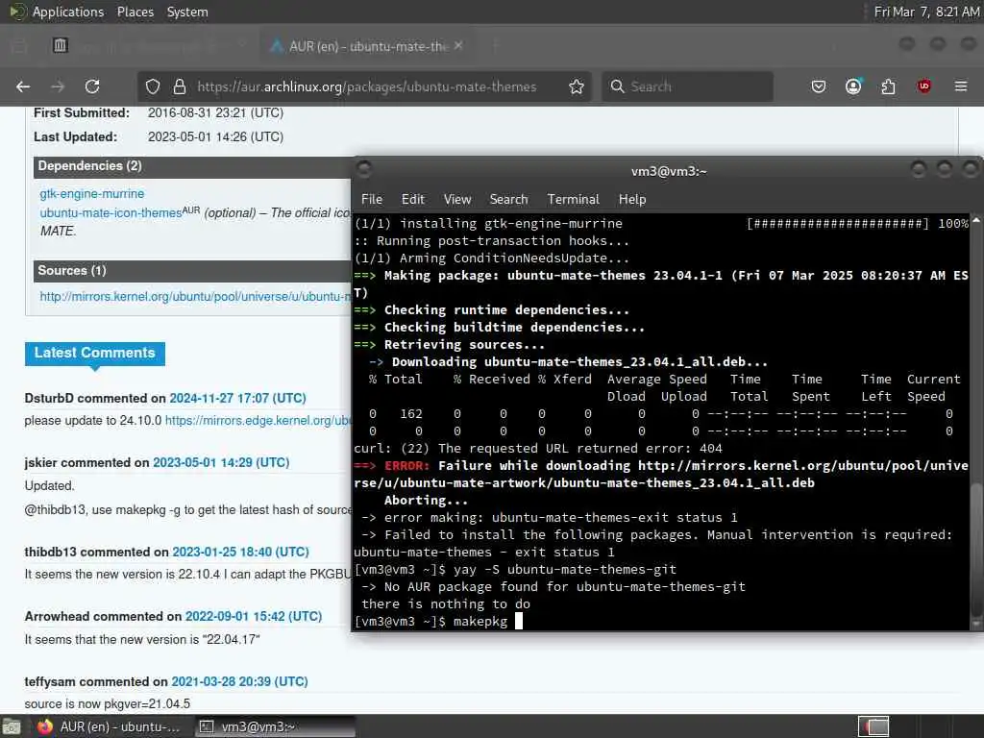This screenshot has width=984, height=738.
Task: Open terminal File menu
Action: coord(372,199)
